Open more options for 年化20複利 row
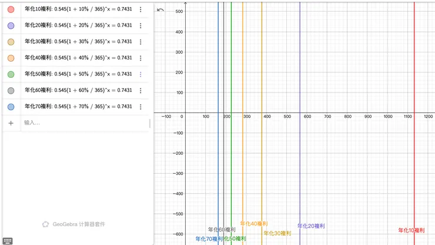Image resolution: width=435 pixels, height=245 pixels. click(140, 25)
